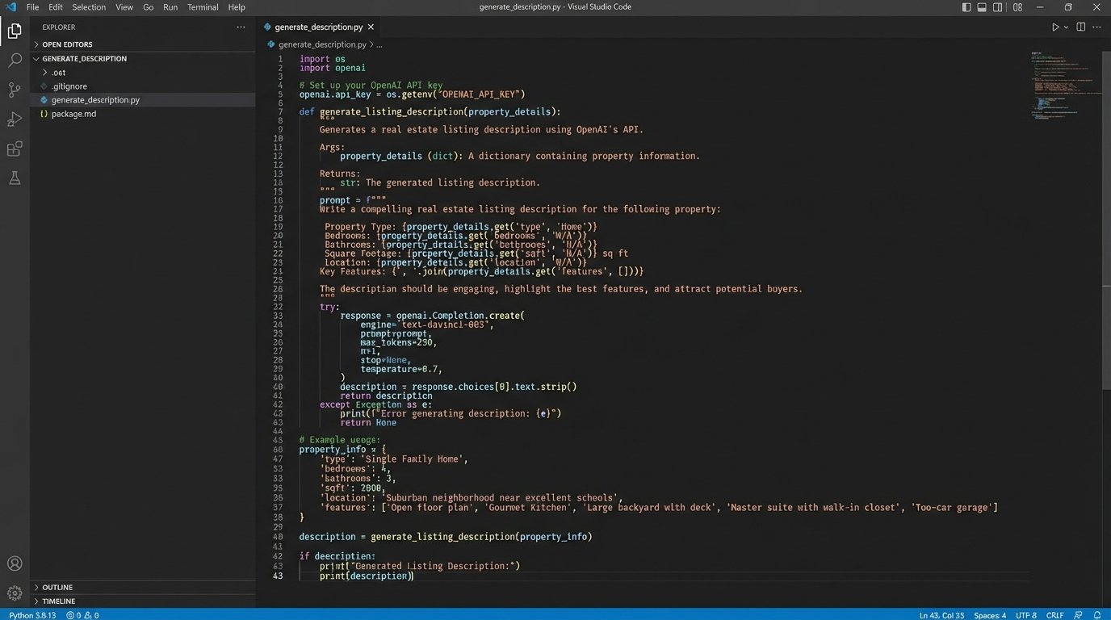Click the Split Editor Right icon
This screenshot has width=1111, height=620.
tap(1081, 27)
